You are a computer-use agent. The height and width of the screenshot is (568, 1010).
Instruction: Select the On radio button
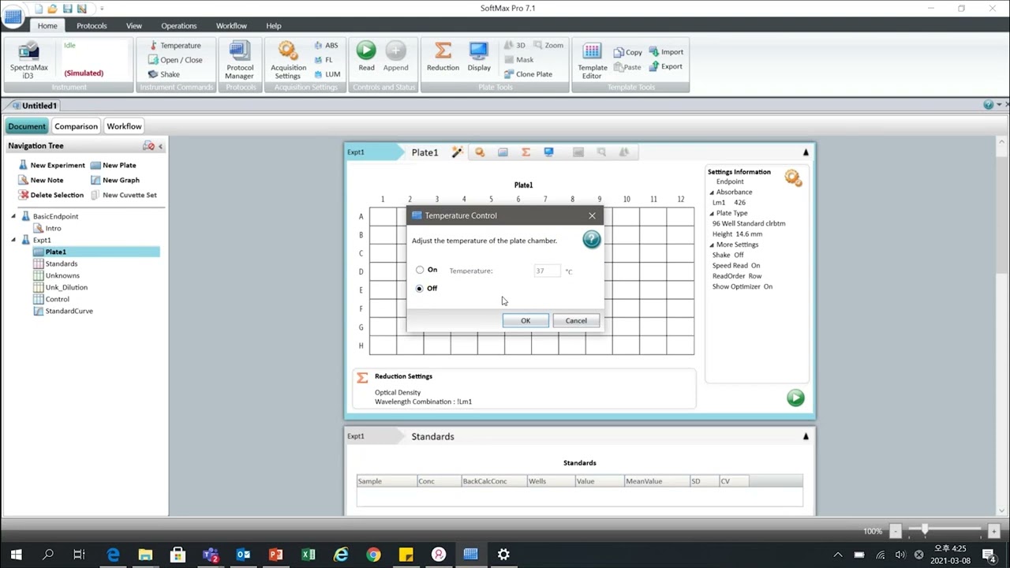point(420,270)
